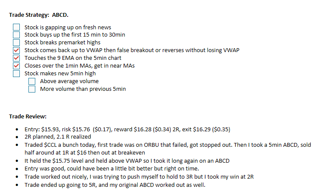Click the 'Trade Review:' heading
Viewport: 323px width, 195px height.
(28, 116)
